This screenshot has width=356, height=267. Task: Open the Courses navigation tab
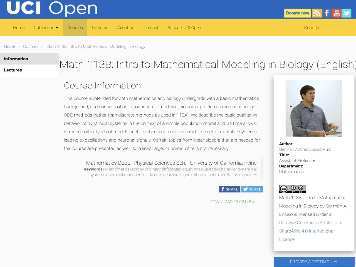coord(75,28)
